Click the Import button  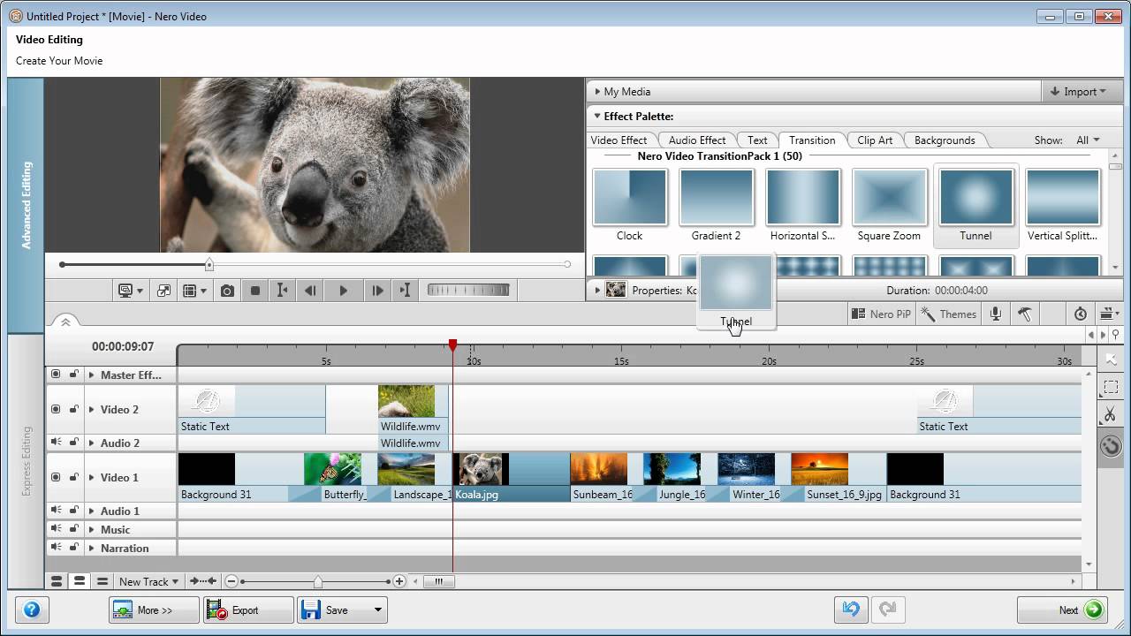[1080, 91]
